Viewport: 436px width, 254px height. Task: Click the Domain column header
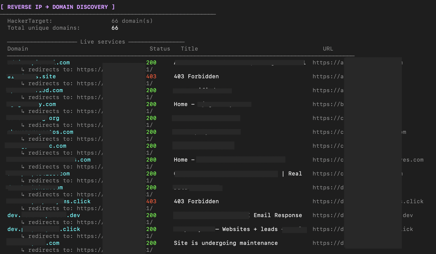click(x=18, y=49)
